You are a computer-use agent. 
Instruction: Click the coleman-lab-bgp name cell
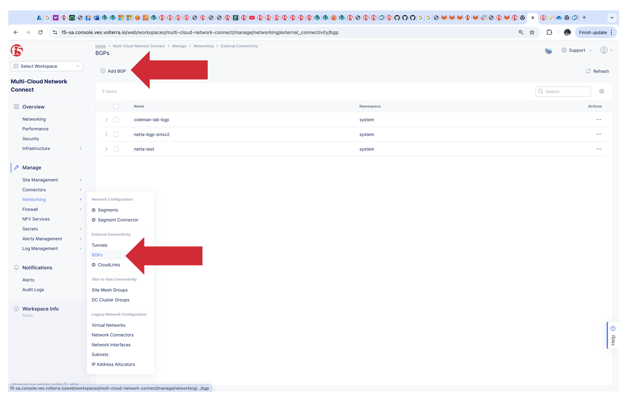pos(151,120)
